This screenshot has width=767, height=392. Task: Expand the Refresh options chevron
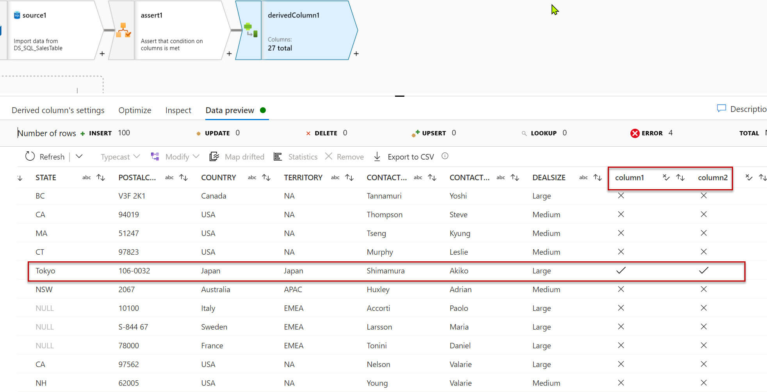(79, 156)
